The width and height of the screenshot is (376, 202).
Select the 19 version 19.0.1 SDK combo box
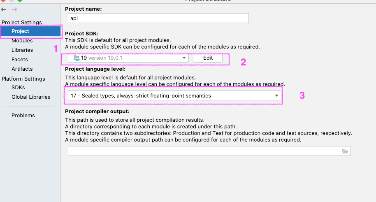point(128,58)
